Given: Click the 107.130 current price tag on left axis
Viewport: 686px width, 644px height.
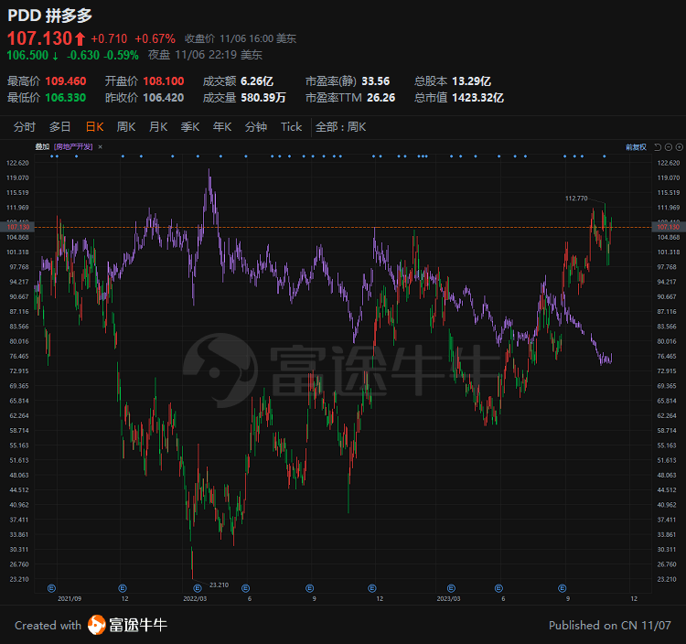Looking at the screenshot, I should point(18,227).
